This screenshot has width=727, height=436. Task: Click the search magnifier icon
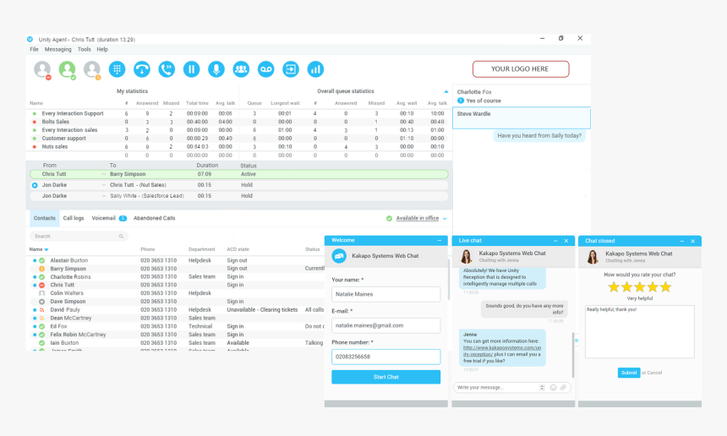point(121,237)
